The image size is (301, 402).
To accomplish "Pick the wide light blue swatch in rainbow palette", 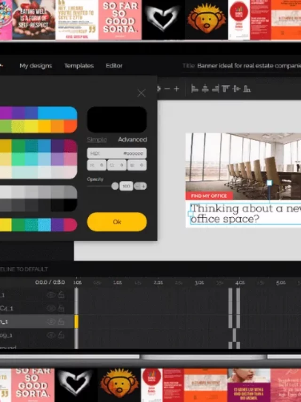I will coord(57,113).
